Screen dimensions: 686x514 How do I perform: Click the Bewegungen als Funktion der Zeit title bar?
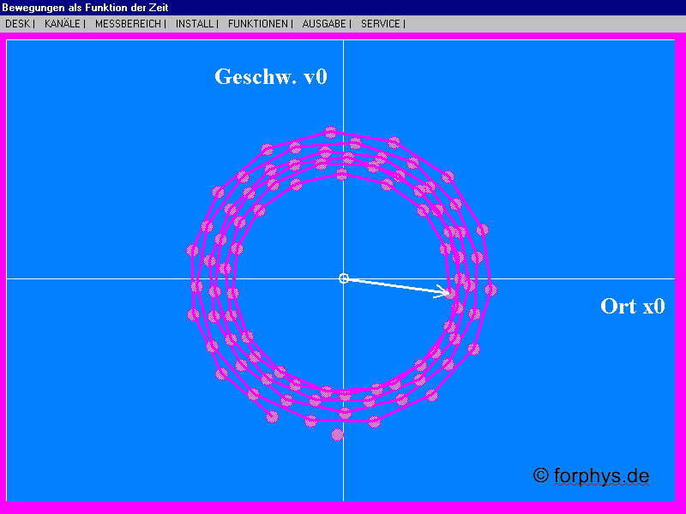(86, 7)
